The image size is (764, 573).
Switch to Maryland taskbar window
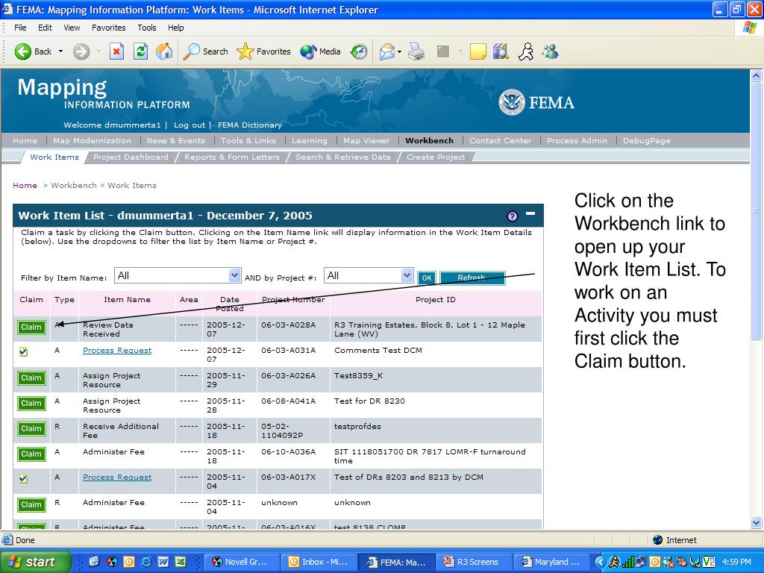tap(551, 562)
